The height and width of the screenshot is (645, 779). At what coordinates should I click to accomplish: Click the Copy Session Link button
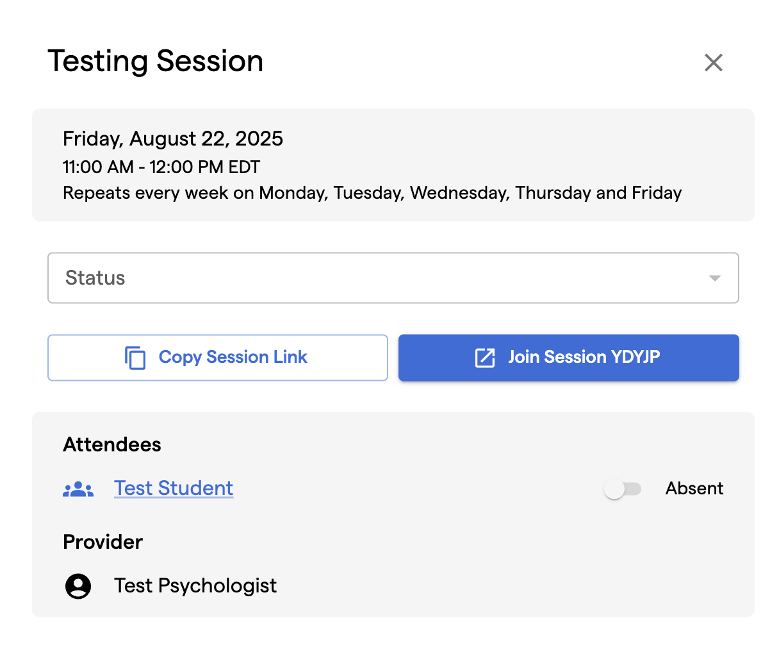[218, 358]
